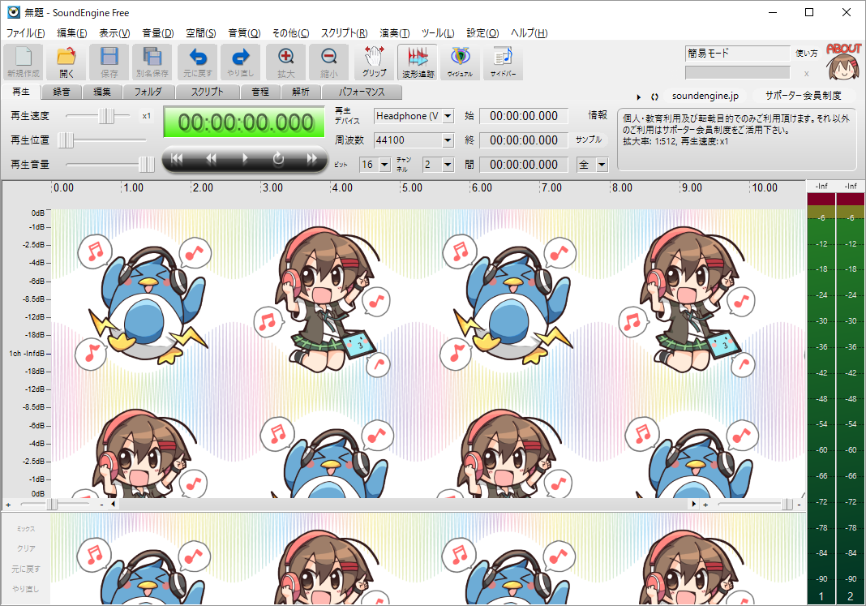Toggle the ヴィジュアル visual button

tap(460, 62)
